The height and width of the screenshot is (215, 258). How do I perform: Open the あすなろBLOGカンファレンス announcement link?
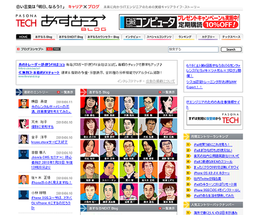[214, 70]
